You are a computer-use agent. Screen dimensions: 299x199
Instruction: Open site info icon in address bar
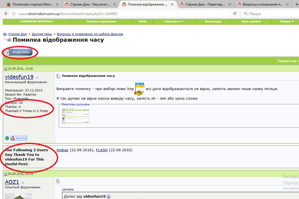point(14,13)
